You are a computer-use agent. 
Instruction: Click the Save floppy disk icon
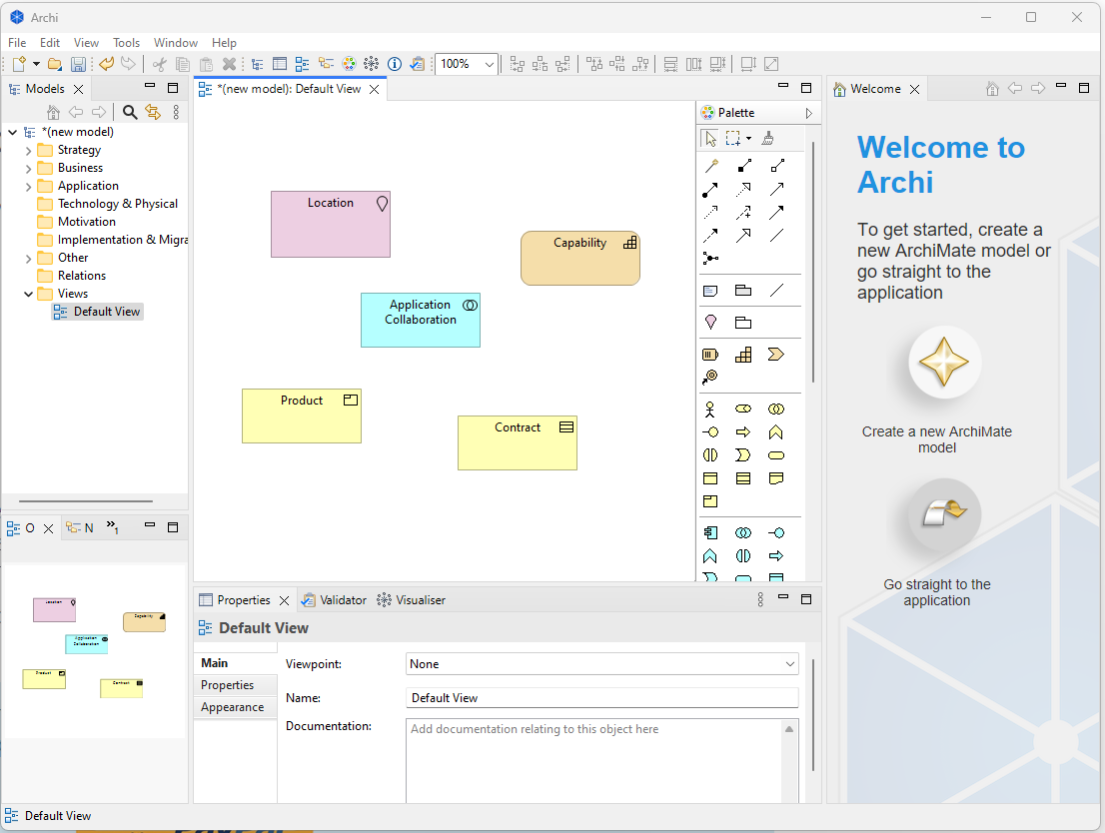pyautogui.click(x=78, y=64)
